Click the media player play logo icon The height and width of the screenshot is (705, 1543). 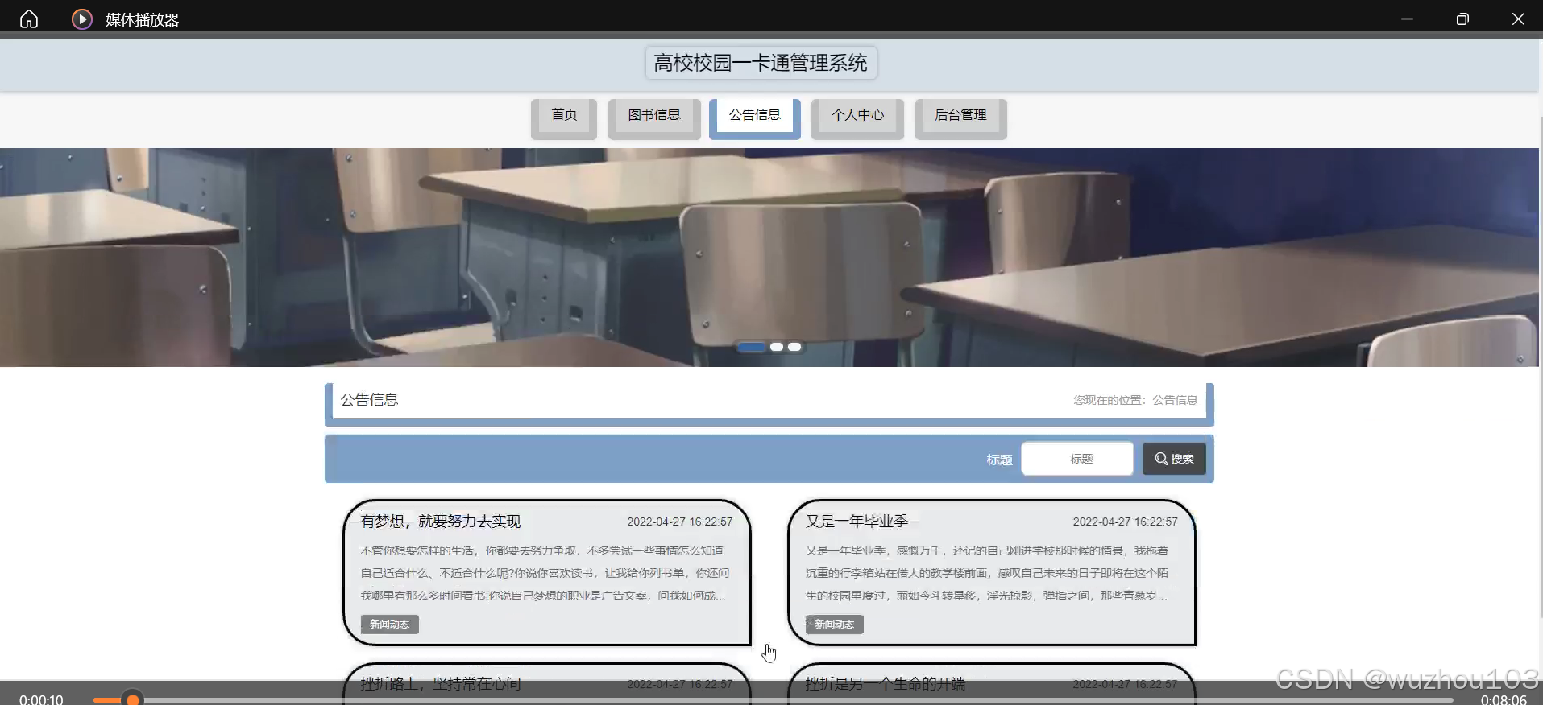82,19
